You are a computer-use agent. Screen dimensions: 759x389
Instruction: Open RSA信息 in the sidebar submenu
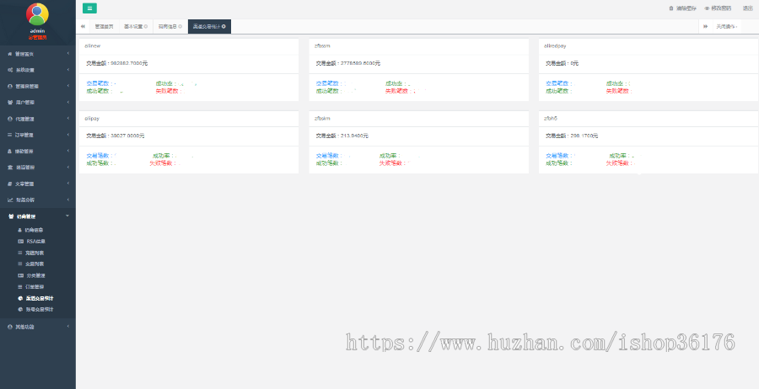(35, 241)
